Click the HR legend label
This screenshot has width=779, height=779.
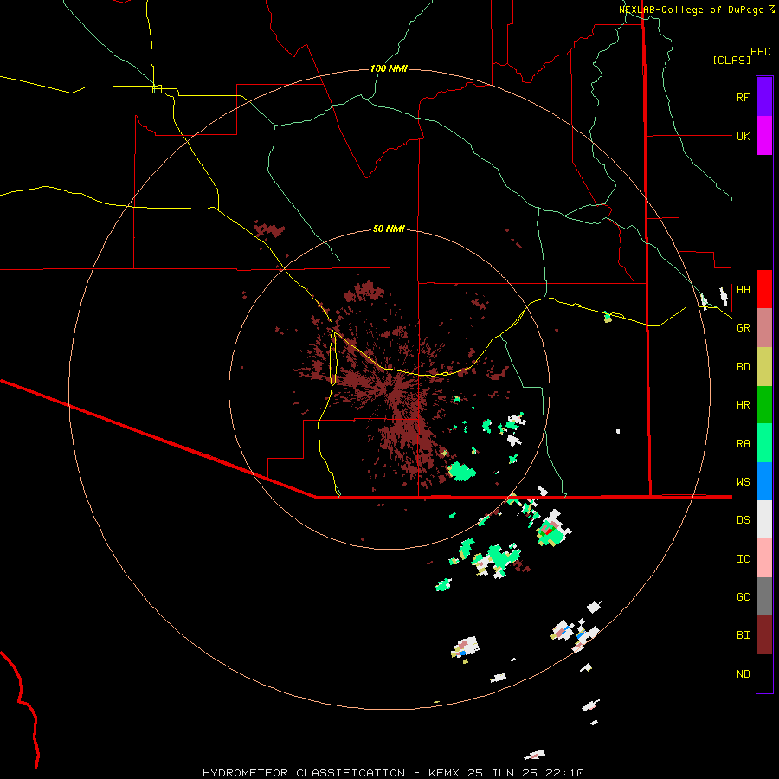pos(743,405)
